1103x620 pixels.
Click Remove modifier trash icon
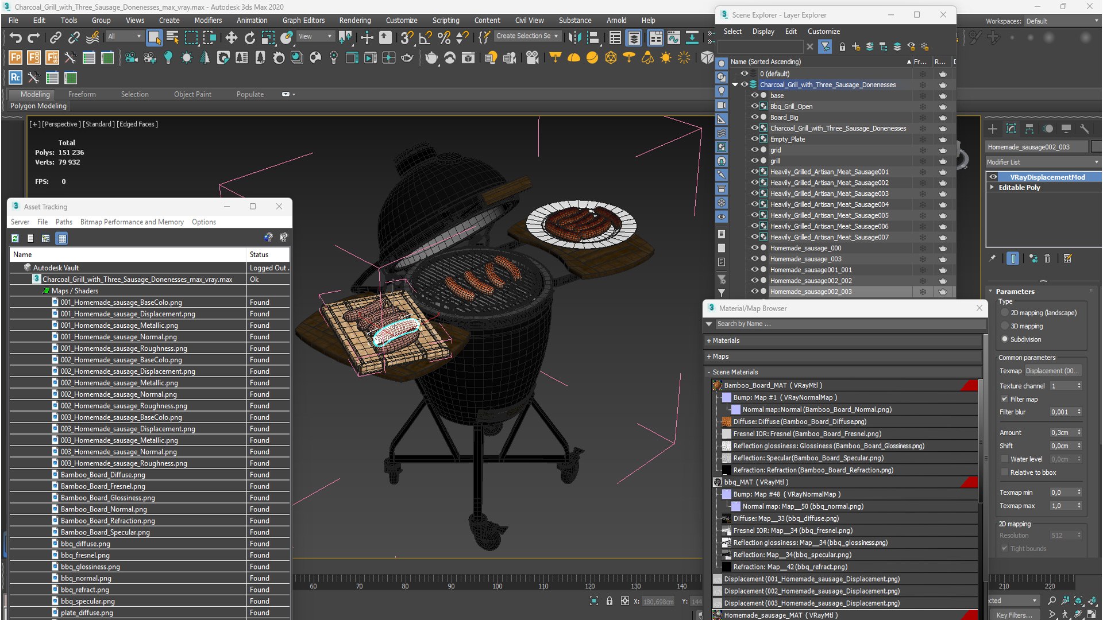coord(1047,259)
